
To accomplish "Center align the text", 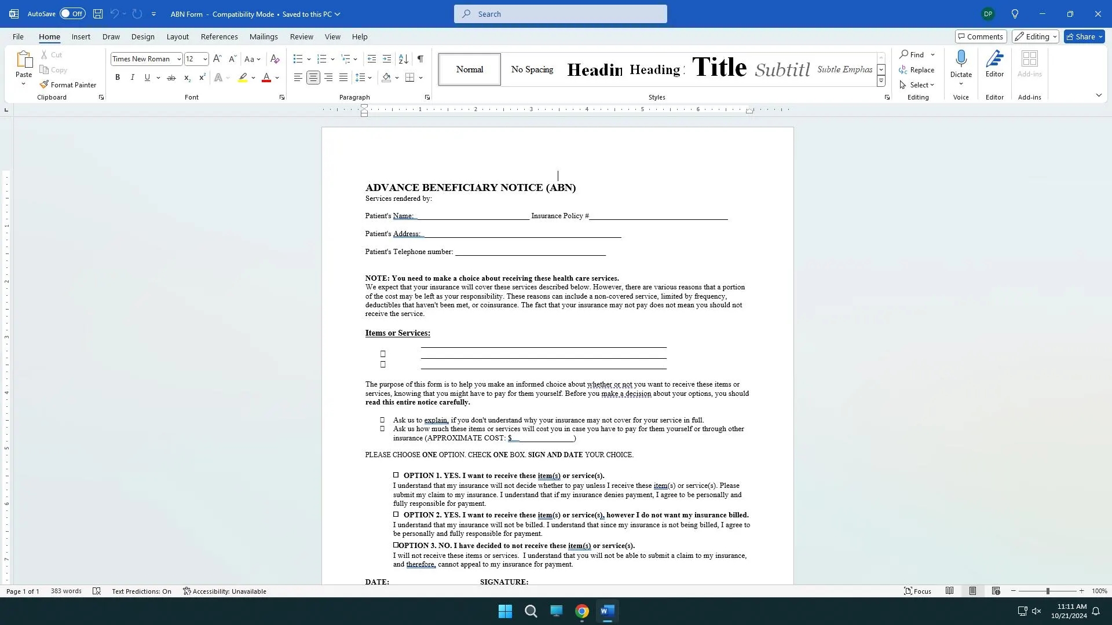I will coord(313,78).
